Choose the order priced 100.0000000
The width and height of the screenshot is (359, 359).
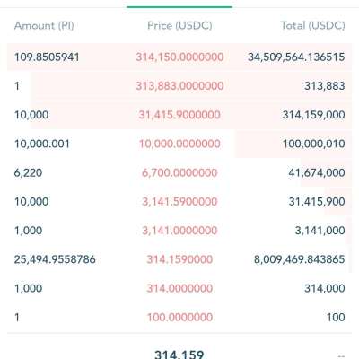(179, 317)
